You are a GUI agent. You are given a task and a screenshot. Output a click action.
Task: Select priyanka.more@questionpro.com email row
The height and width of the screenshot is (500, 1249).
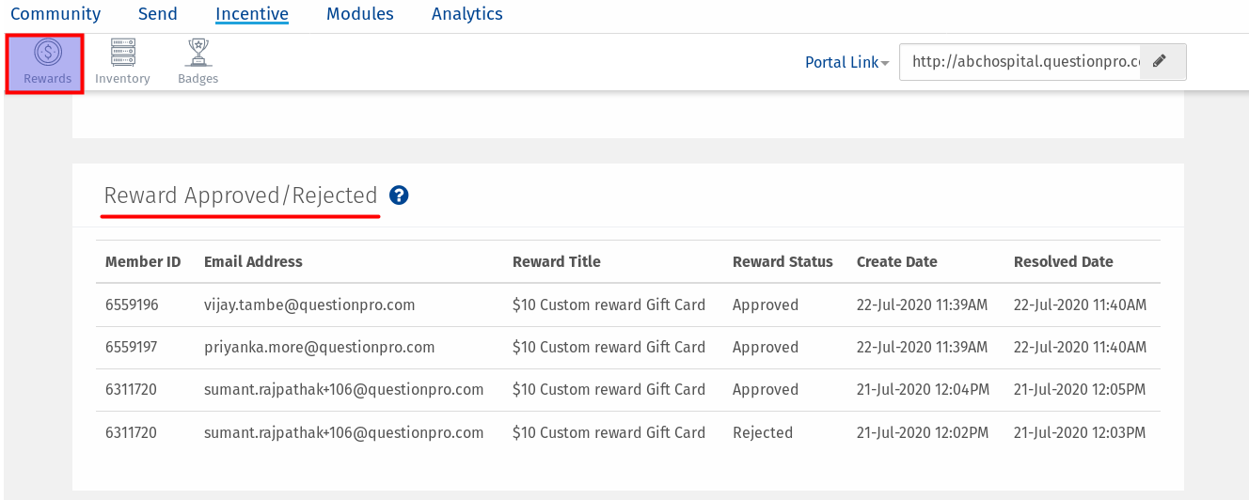(319, 348)
